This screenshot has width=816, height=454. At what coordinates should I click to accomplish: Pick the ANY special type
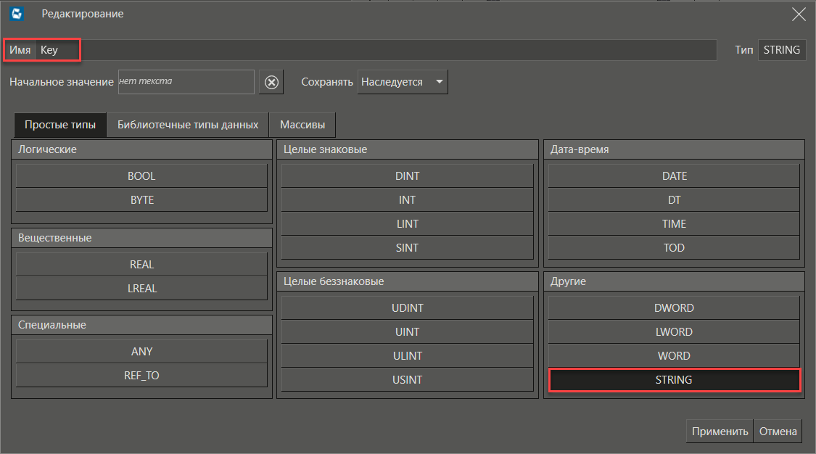point(141,352)
